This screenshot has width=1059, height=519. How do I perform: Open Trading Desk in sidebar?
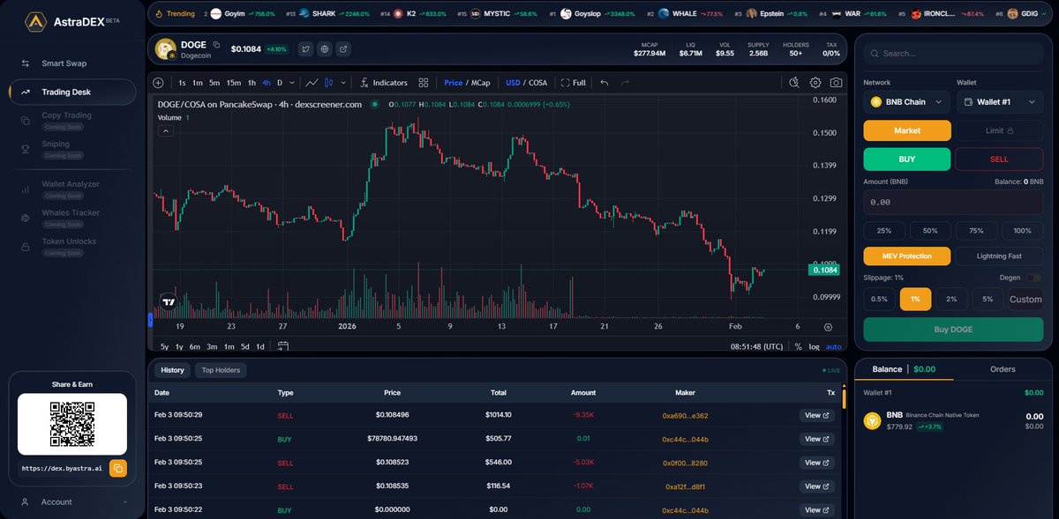pos(72,92)
